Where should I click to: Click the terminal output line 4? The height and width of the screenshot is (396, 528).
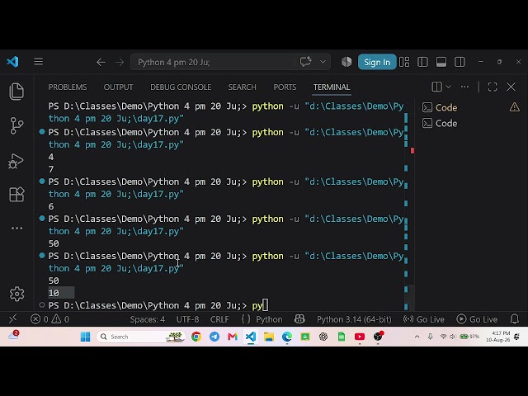pos(51,157)
